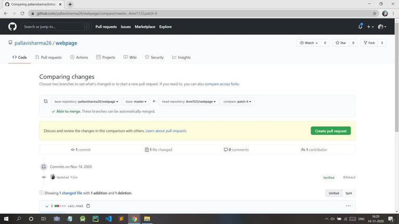The image size is (399, 224).
Task: Click the commit author avatar
Action: (52, 177)
